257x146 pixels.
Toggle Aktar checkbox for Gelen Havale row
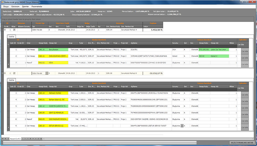point(14,30)
